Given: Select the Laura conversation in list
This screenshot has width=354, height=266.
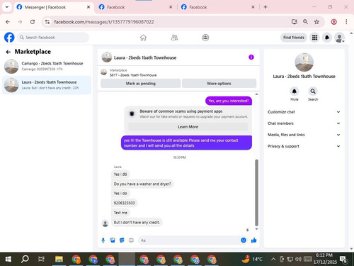Looking at the screenshot, I should (47, 85).
